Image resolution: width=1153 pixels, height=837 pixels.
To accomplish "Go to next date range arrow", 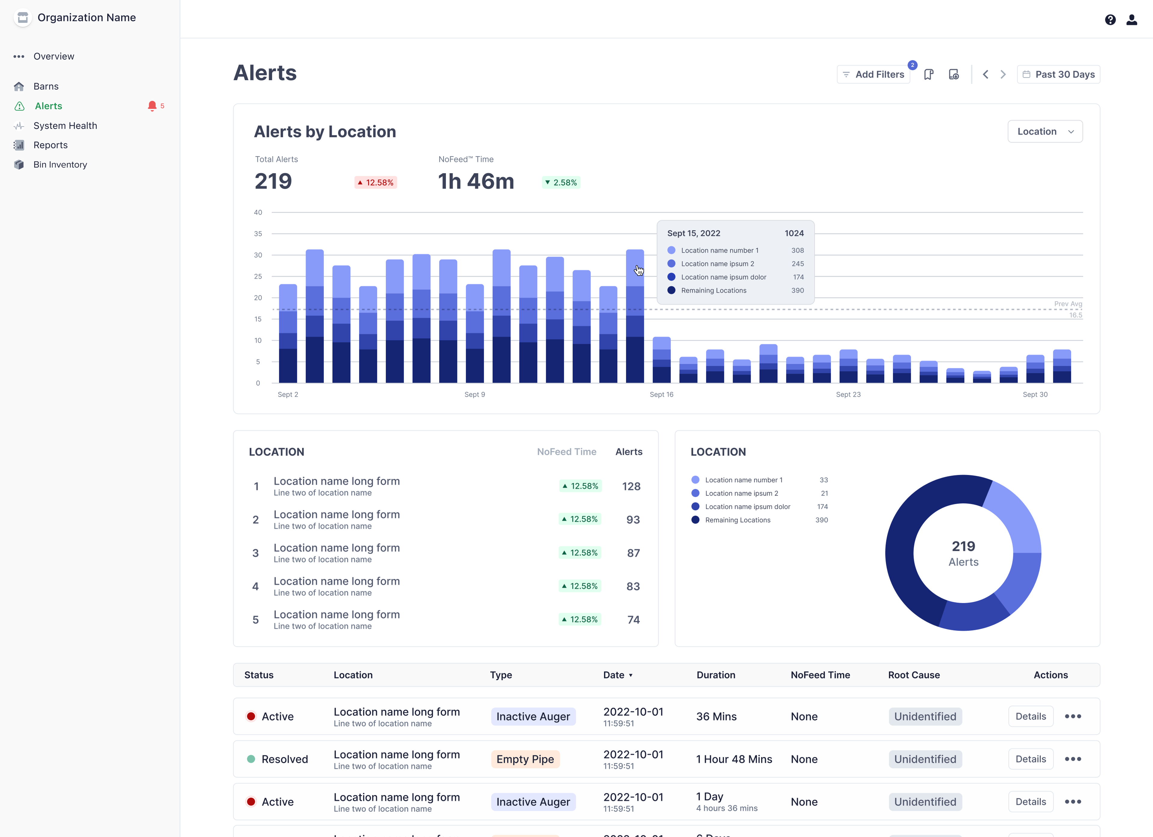I will tap(1003, 75).
